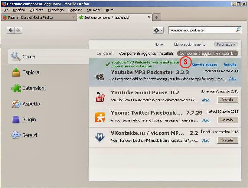248x188 pixels.
Task: Close the Gestione componenti aggiuntivi tab
Action: click(x=149, y=17)
